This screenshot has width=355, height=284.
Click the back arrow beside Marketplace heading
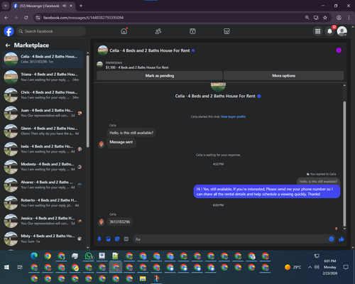tap(8, 45)
